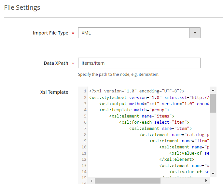This screenshot has width=223, height=193.
Task: Click the Import File Type XML select box
Action: [139, 33]
